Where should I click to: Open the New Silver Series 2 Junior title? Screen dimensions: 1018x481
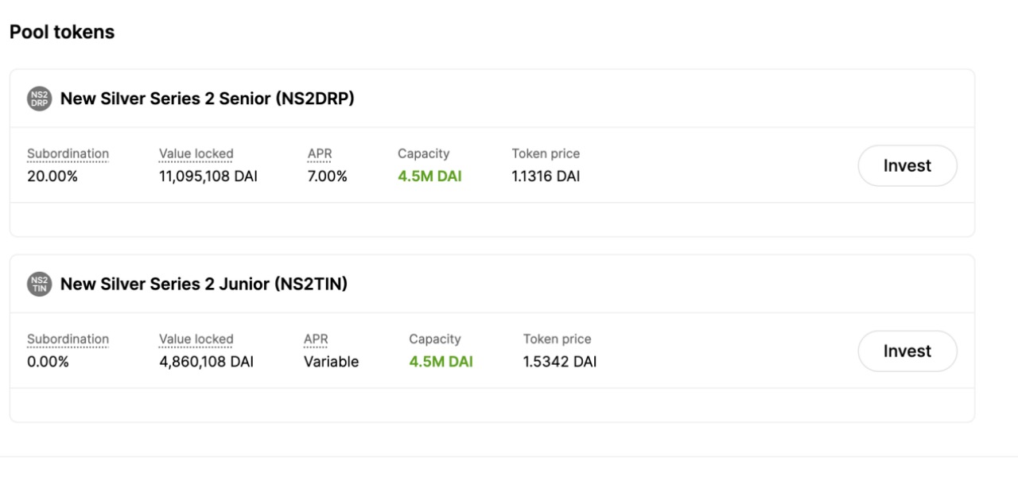(x=204, y=284)
